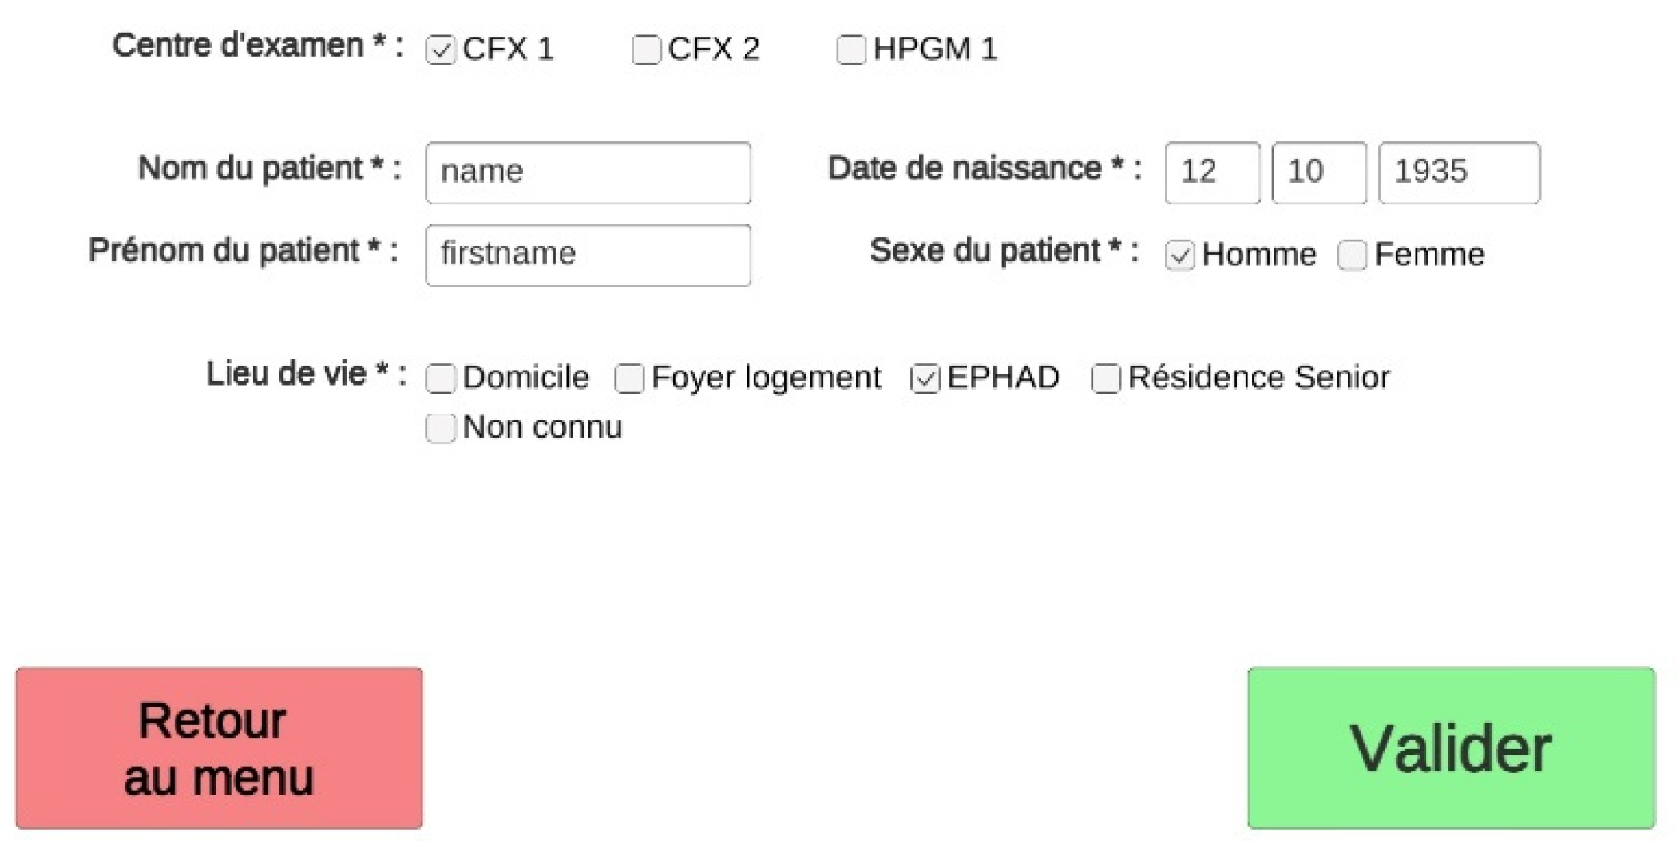Uncheck the EPHAD checkbox
The height and width of the screenshot is (856, 1680).
click(x=925, y=378)
